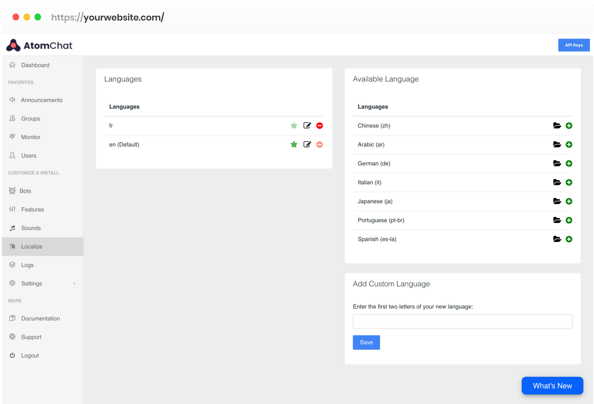This screenshot has width=594, height=404.
Task: Open the API Keys panel
Action: click(574, 45)
